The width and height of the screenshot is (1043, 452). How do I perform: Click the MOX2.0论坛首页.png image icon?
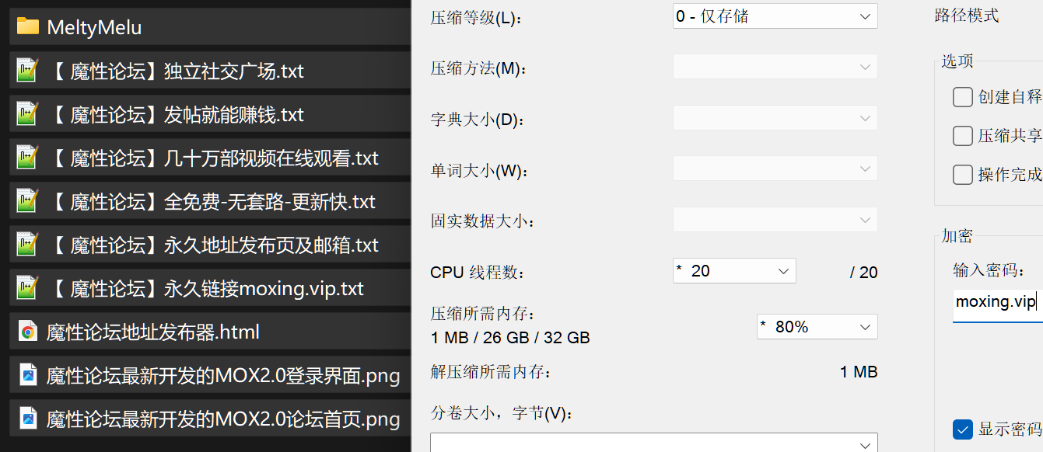point(28,419)
